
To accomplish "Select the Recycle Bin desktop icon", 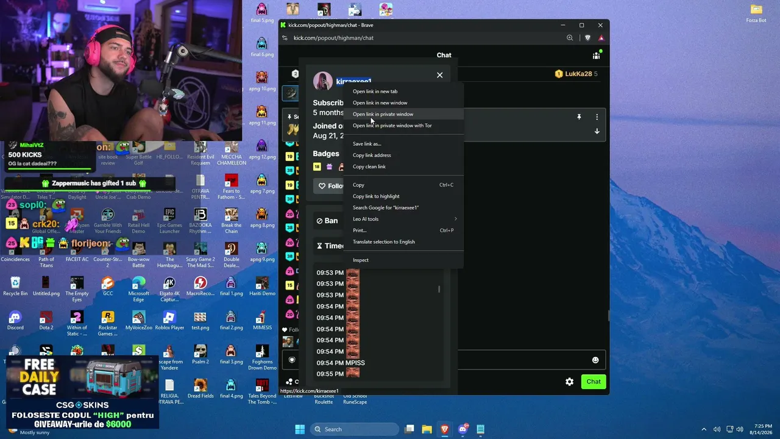I will tap(15, 286).
